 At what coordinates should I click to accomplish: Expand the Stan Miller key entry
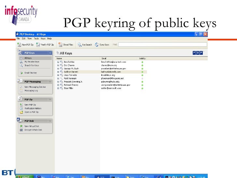point(58,88)
